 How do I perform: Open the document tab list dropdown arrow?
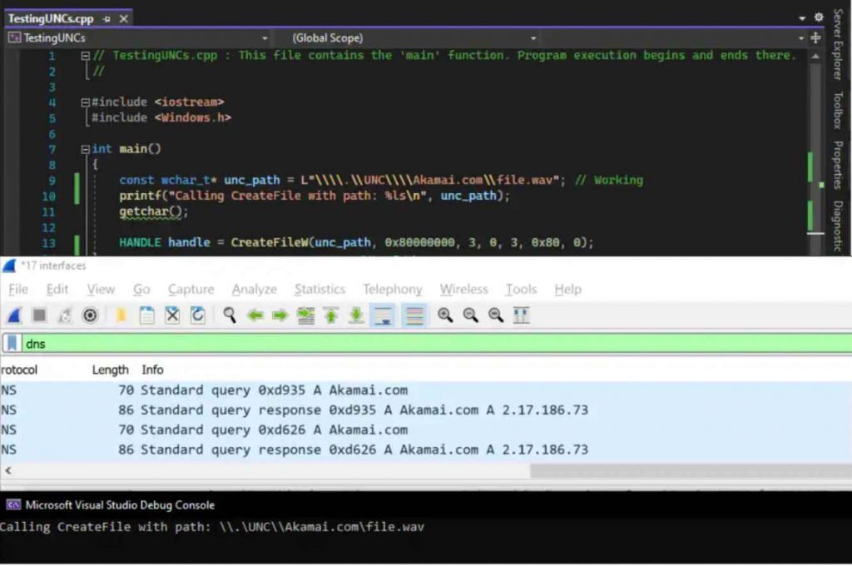(802, 18)
